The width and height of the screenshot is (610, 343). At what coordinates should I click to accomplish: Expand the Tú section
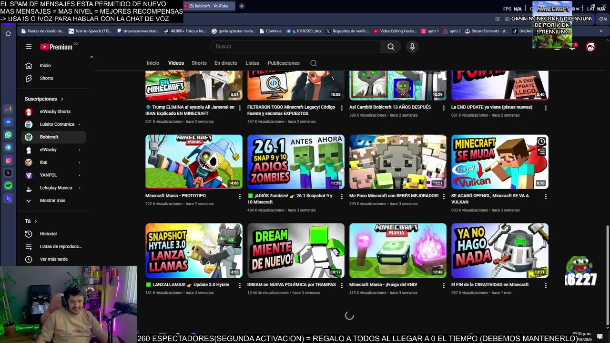(30, 221)
